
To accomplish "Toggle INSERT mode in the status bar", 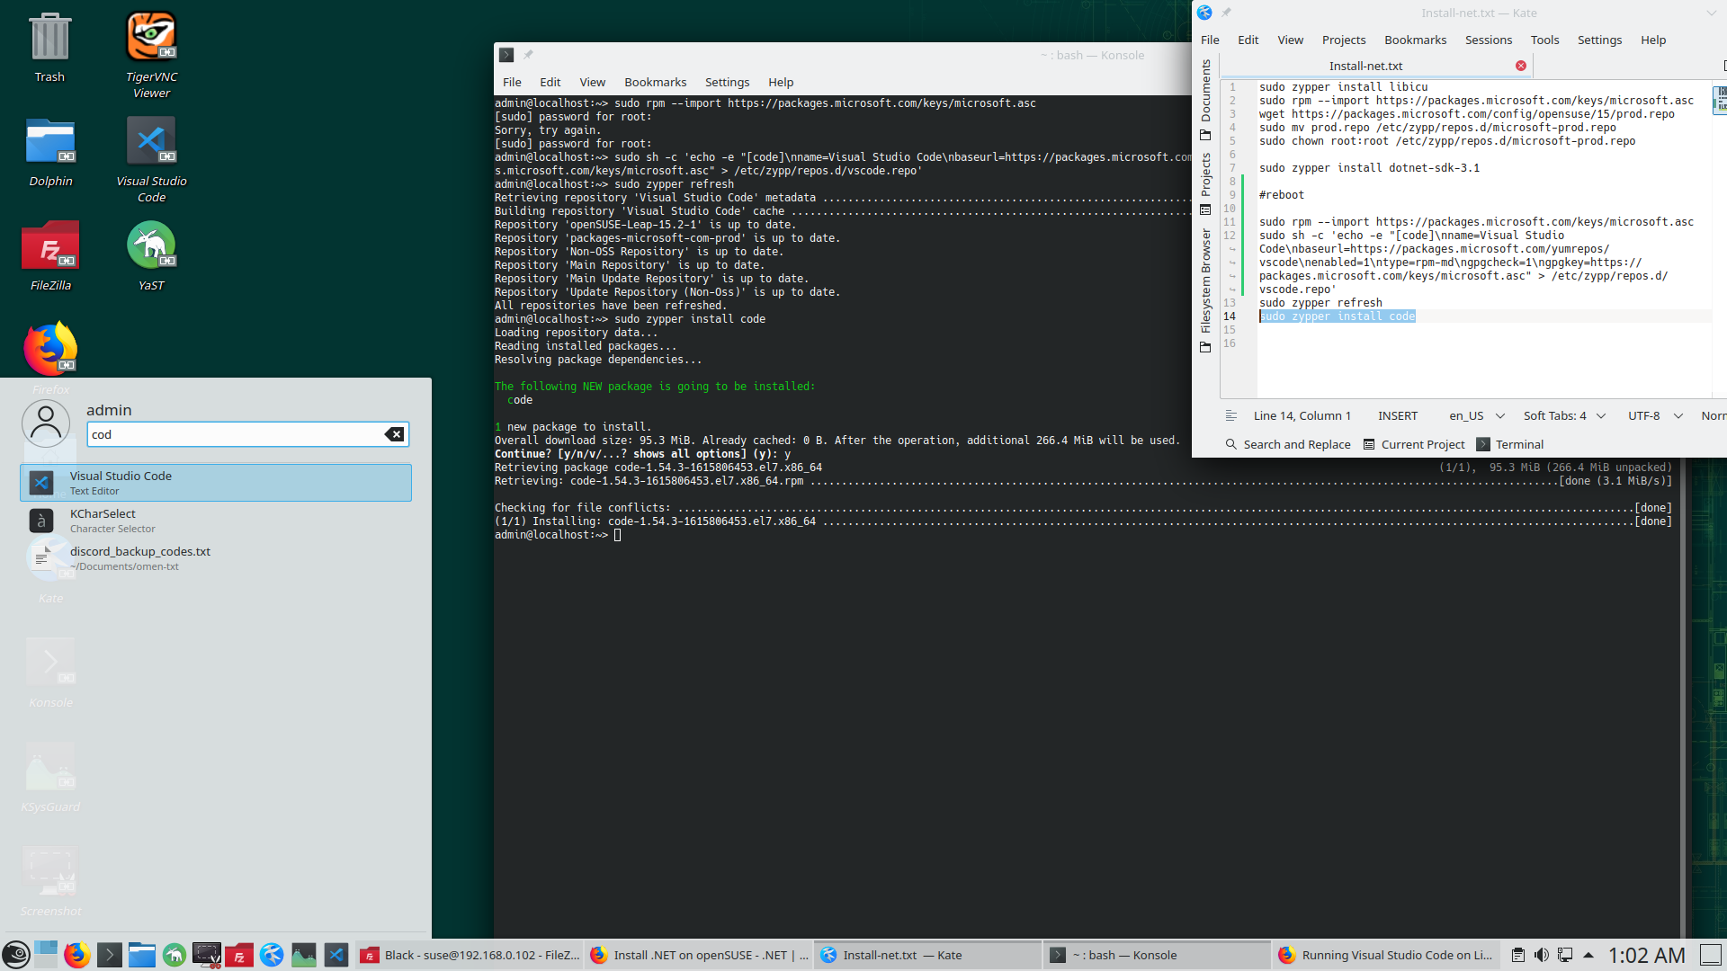I will click(x=1397, y=415).
